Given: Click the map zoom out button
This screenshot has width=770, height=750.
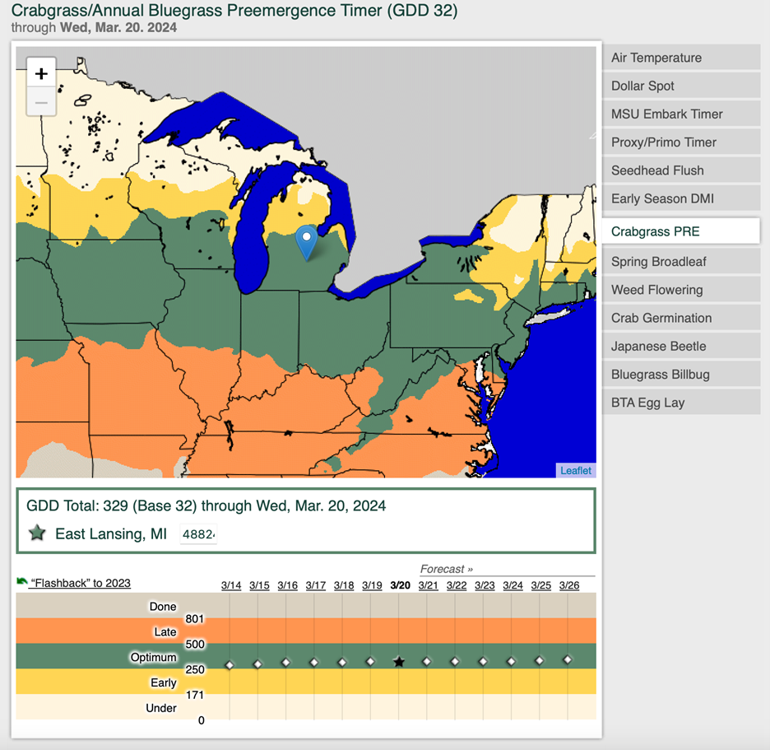Looking at the screenshot, I should 41,103.
